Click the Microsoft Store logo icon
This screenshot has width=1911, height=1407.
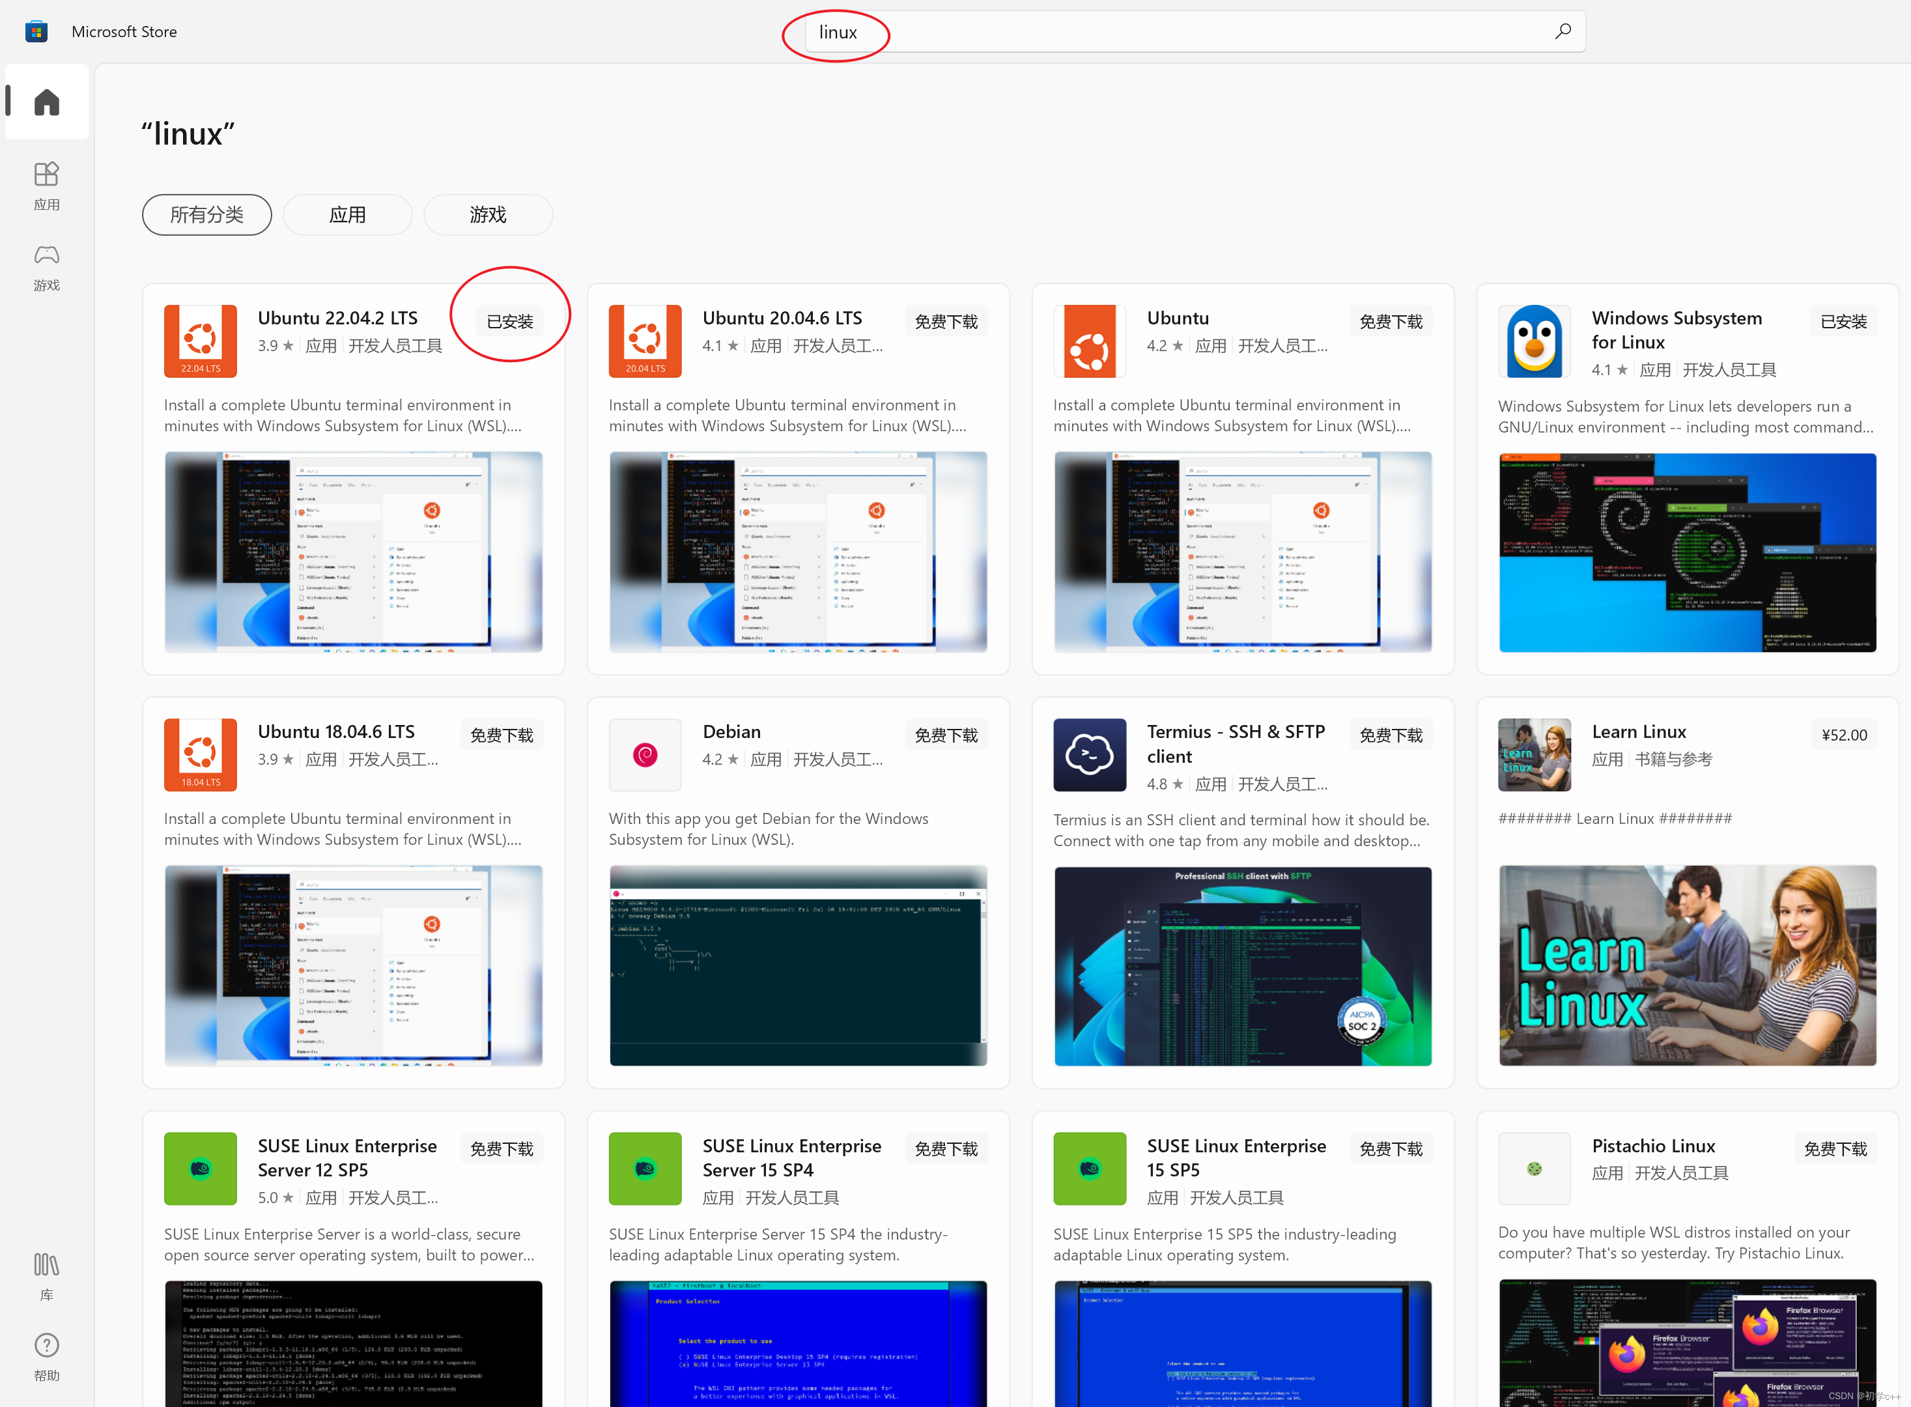(36, 31)
